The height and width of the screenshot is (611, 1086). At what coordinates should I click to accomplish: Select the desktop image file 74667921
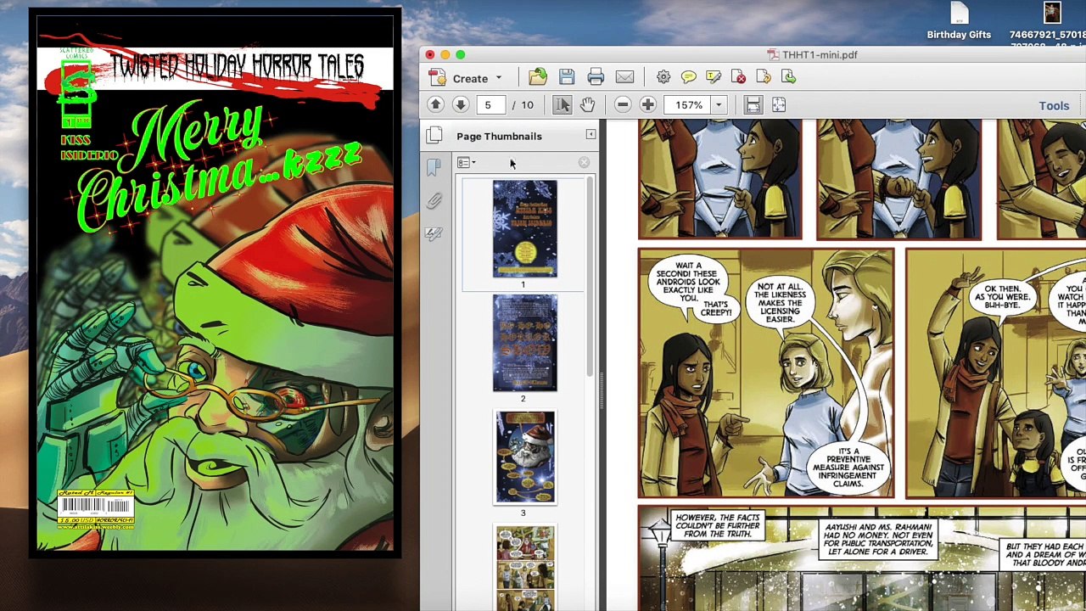tap(1052, 23)
